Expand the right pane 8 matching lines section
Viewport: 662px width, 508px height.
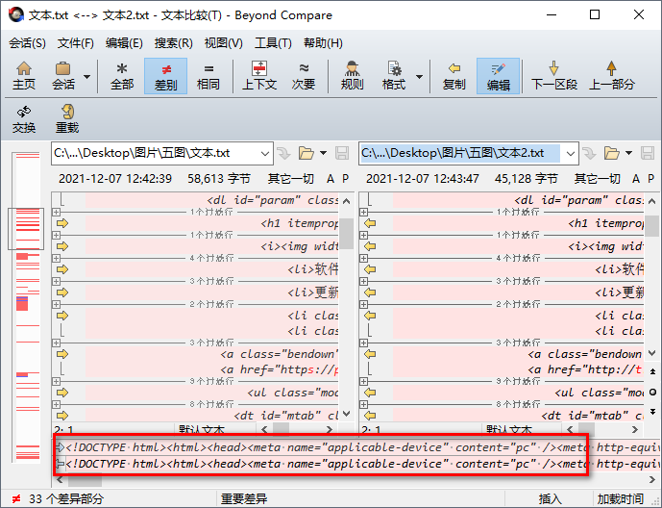pos(363,404)
